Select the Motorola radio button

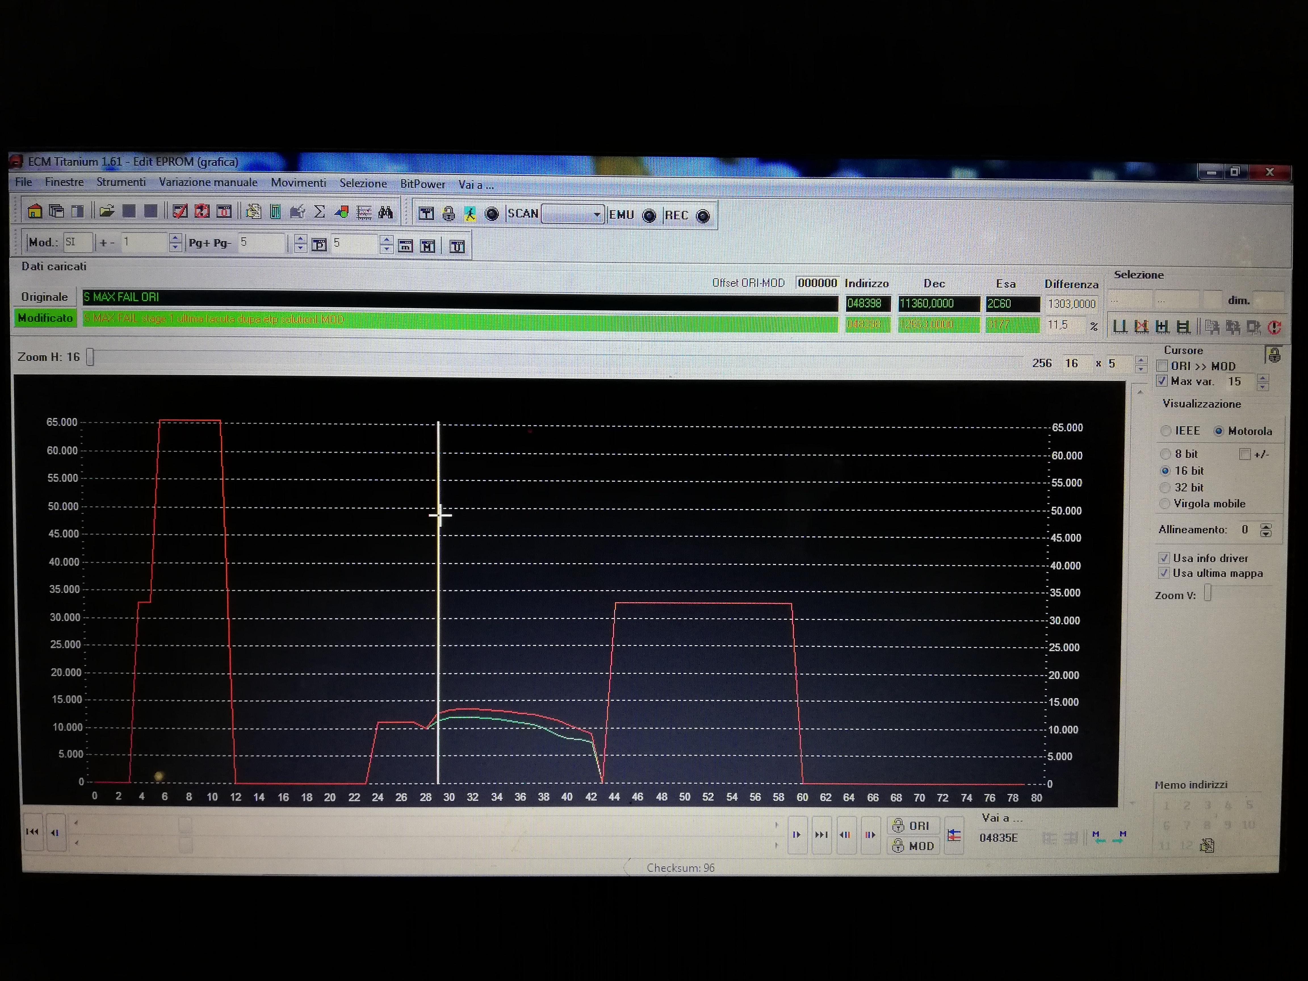click(1219, 431)
